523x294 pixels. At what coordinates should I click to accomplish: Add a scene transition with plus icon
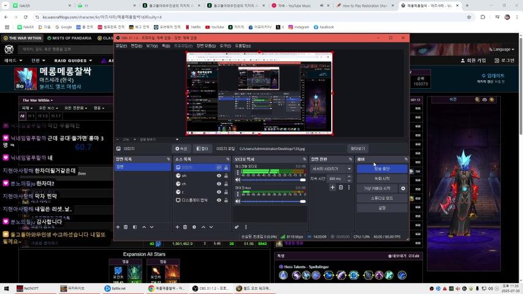tap(332, 187)
